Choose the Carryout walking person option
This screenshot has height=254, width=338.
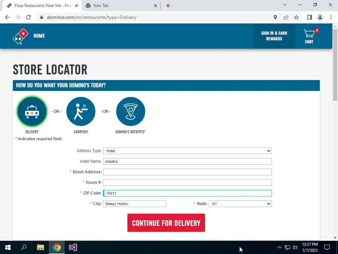pyautogui.click(x=81, y=111)
